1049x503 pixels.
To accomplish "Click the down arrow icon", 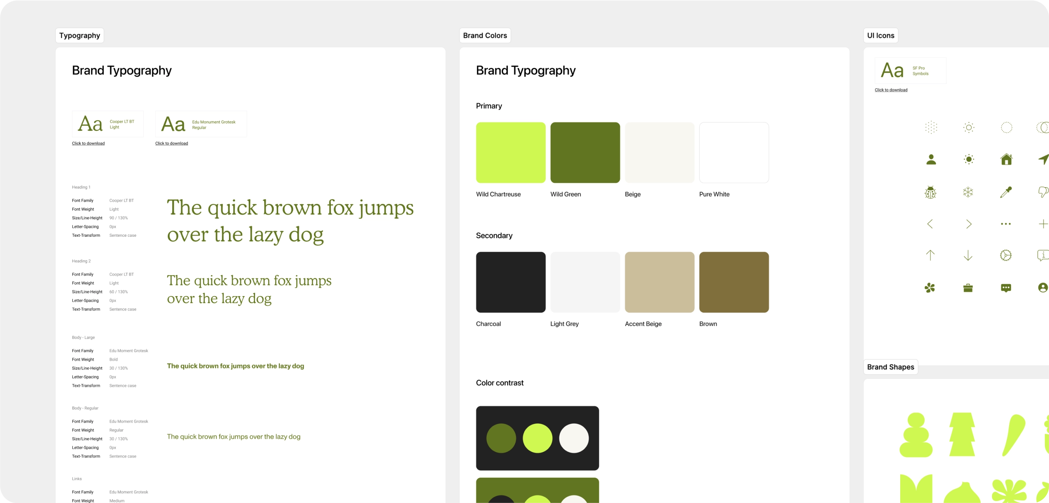I will [x=968, y=255].
